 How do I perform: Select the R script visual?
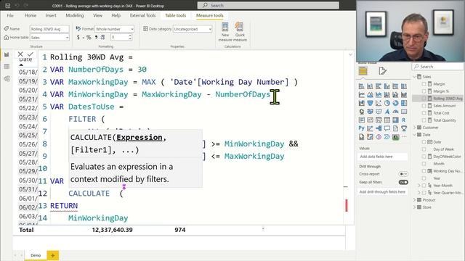(404, 120)
